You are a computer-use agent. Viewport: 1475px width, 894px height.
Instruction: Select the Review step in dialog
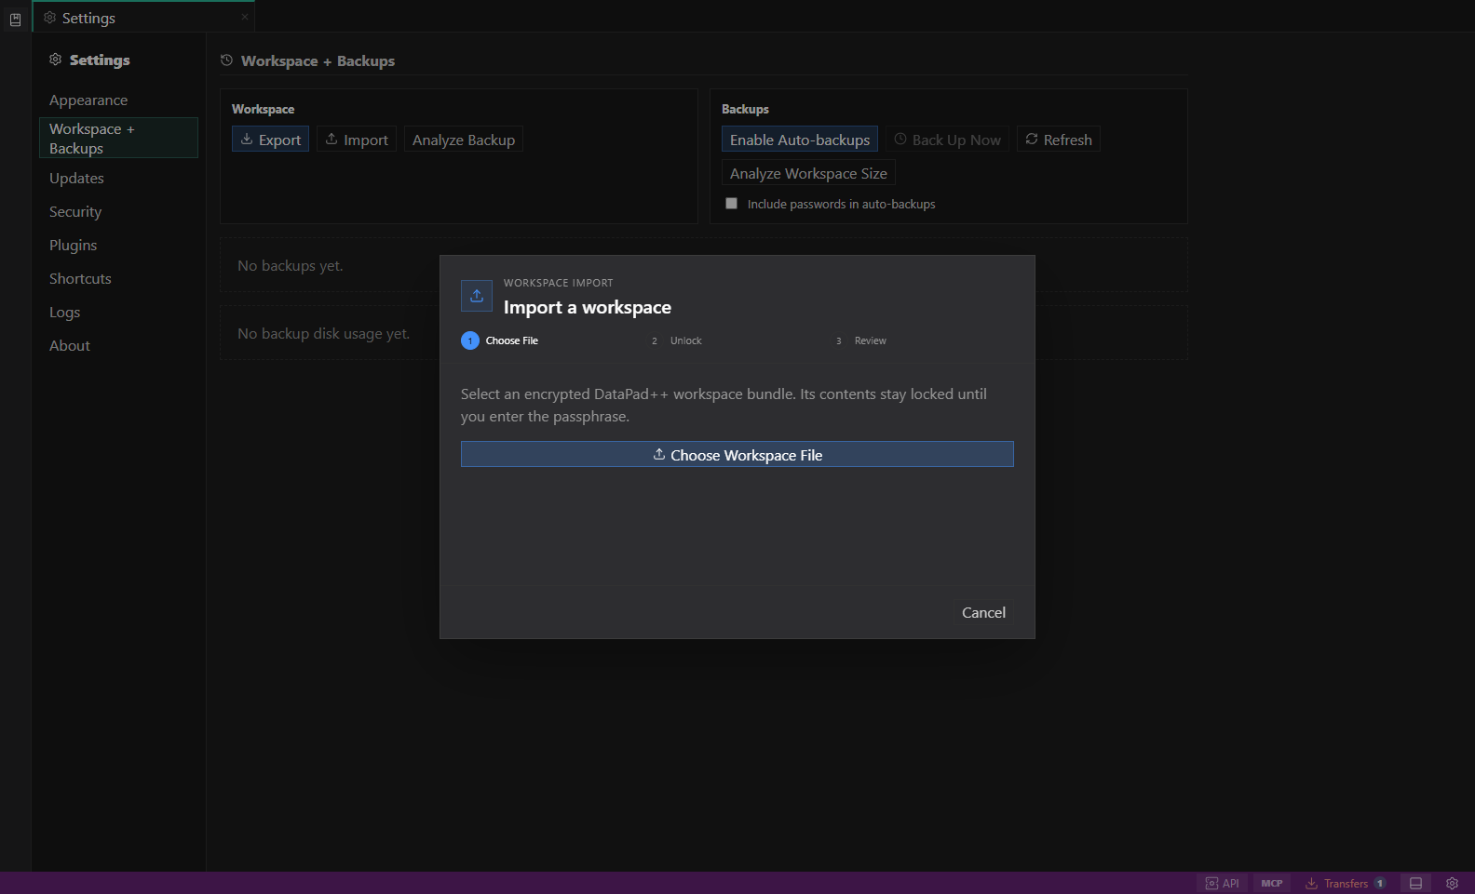861,340
